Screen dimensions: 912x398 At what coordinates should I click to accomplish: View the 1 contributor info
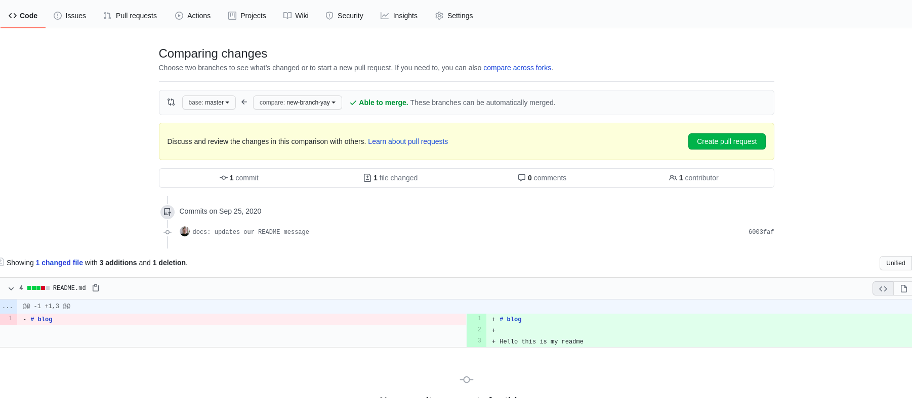[x=694, y=178]
